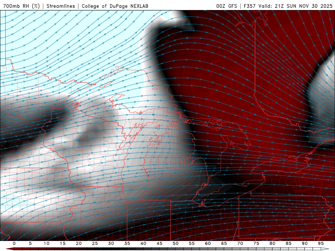Screen dimensions: 335x251
Task: Click the colorbar label "60"
Action: 208,243
